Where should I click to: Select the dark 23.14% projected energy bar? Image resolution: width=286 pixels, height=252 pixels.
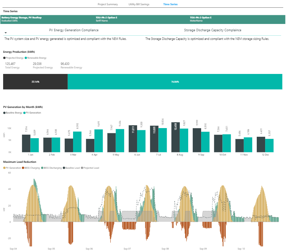(x=35, y=82)
